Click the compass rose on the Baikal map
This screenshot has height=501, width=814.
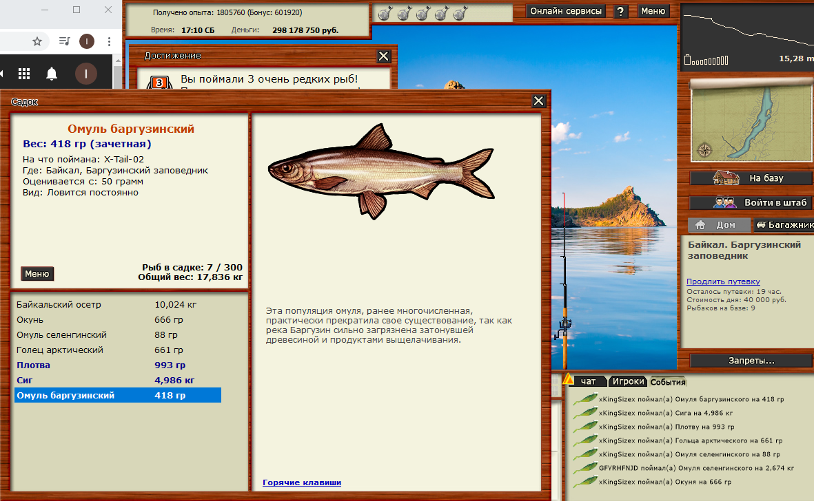[704, 150]
